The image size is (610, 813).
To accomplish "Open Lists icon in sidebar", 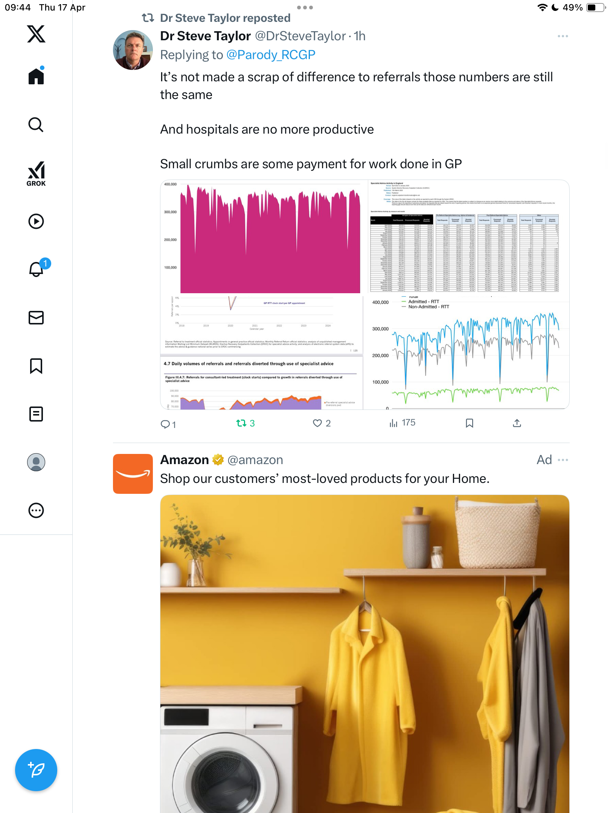I will coord(36,414).
